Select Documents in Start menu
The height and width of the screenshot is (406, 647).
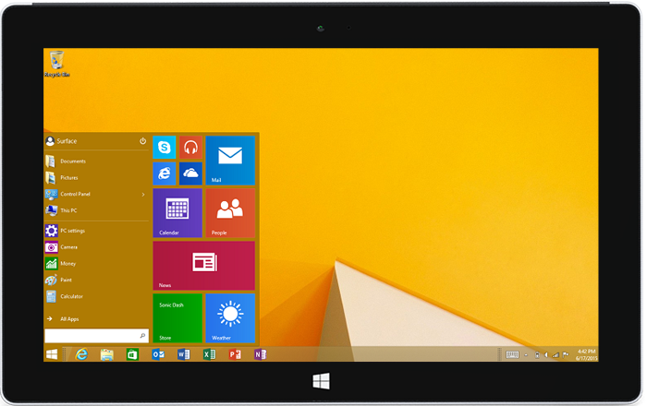point(72,161)
